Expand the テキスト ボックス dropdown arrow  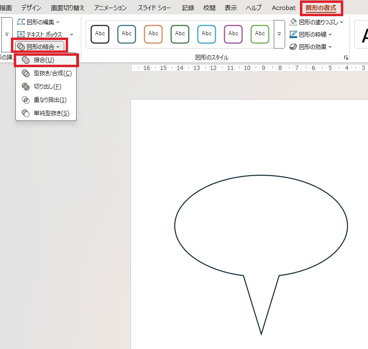(x=71, y=34)
